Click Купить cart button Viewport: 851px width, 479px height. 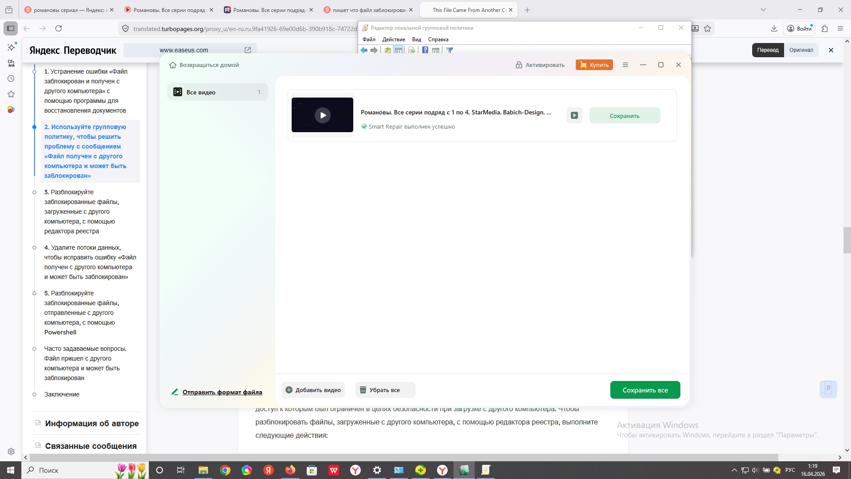[x=594, y=65]
